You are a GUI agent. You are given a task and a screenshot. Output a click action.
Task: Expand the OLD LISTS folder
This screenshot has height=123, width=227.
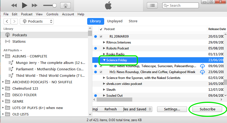coord(3,114)
